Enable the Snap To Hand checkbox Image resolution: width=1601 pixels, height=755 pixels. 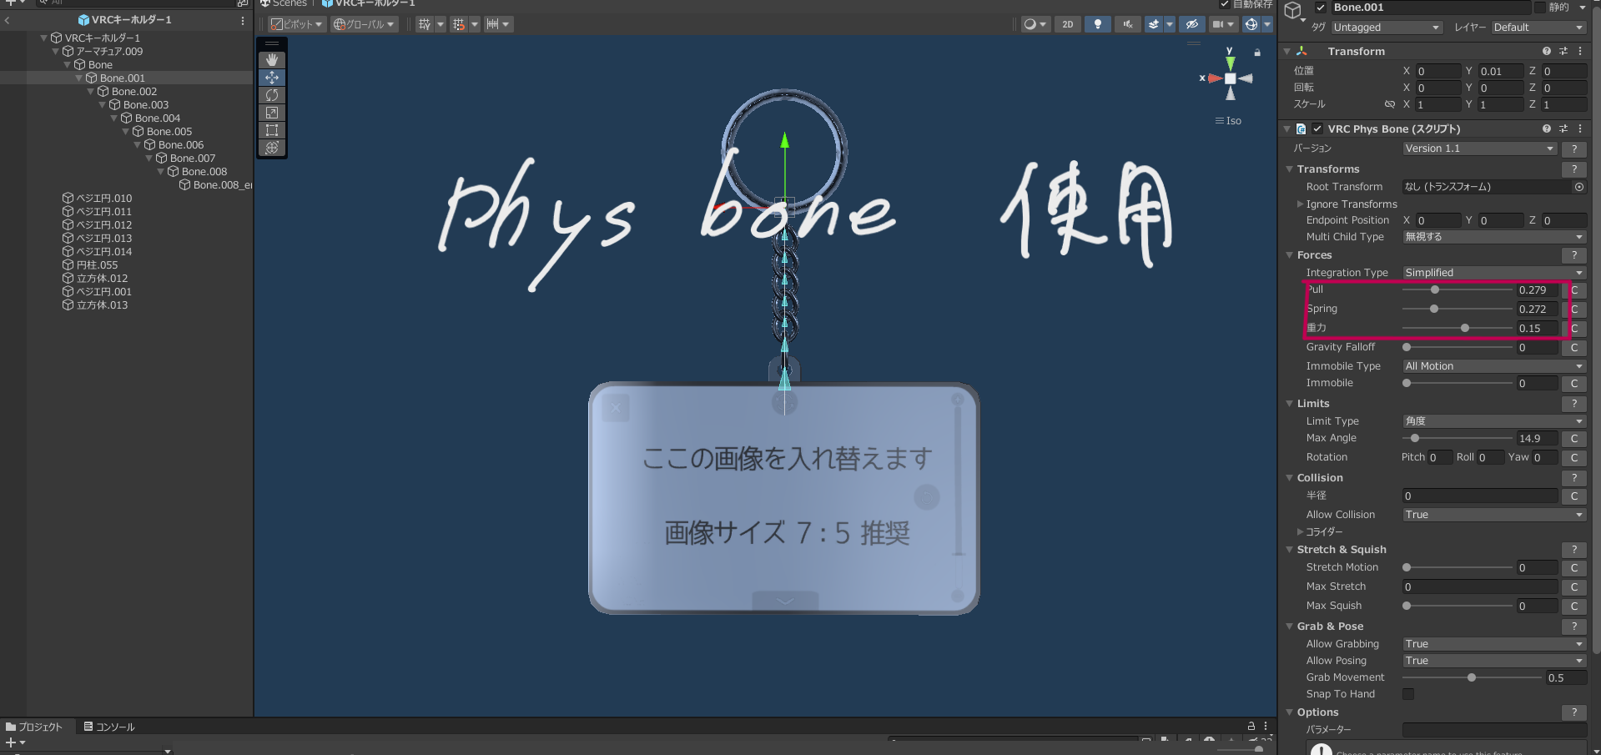[1407, 694]
